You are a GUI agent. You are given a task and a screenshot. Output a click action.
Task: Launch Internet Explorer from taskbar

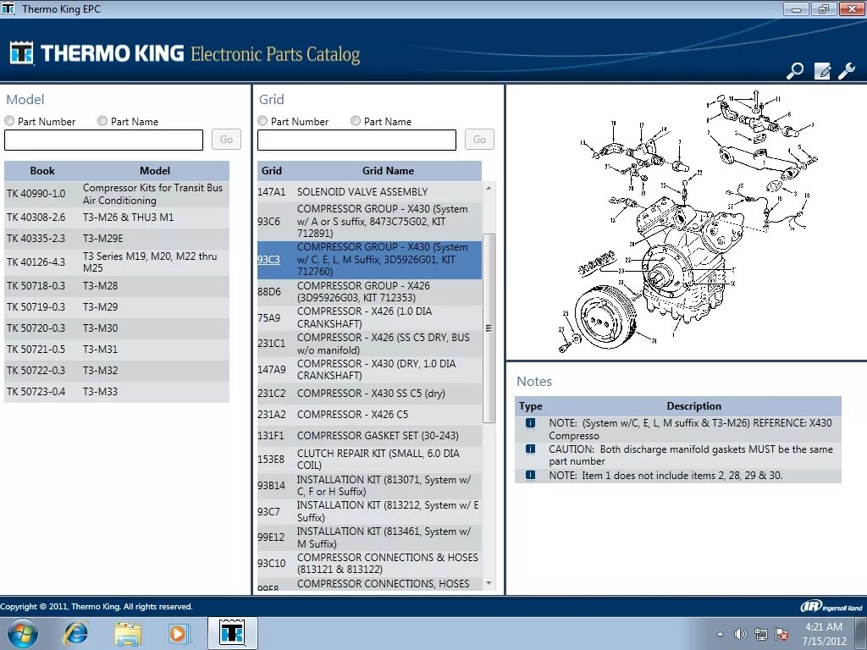click(x=75, y=633)
